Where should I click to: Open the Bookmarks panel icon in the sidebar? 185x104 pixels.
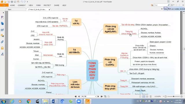click(x=2, y=17)
